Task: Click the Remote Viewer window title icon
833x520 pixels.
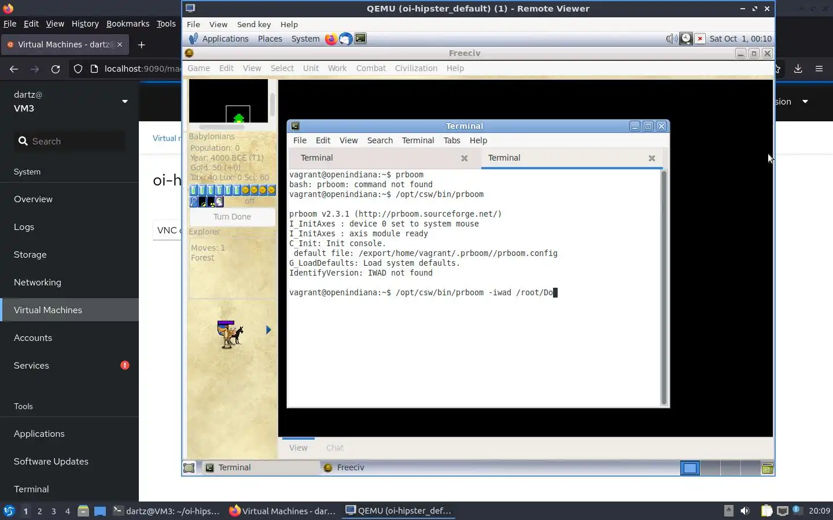Action: (190, 8)
